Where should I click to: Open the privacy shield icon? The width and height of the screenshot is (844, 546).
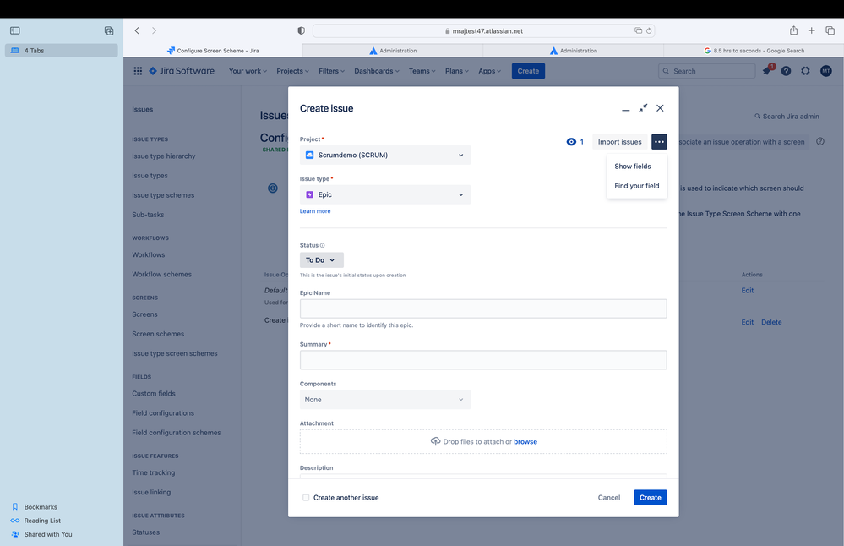(x=302, y=30)
